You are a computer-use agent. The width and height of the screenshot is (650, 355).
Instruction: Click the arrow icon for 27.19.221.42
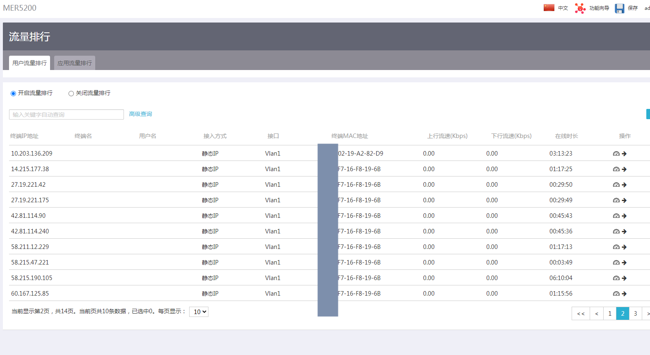point(624,185)
